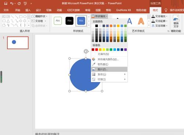Customize quick access toolbar dropdown arrow
Screen dimensions: 184x135
31,4
